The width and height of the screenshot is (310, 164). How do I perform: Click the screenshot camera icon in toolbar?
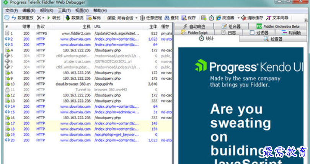tap(204, 18)
